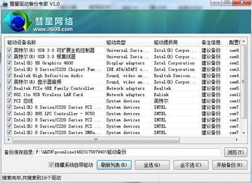Image resolution: width=252 pixels, height=183 pixels.
Task: Open www.it608.com banner link
Action: 53,29
